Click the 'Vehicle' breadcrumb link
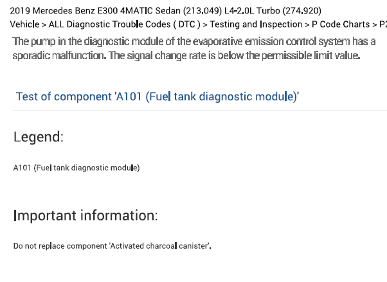Screen dimensions: 387x282 24,24
